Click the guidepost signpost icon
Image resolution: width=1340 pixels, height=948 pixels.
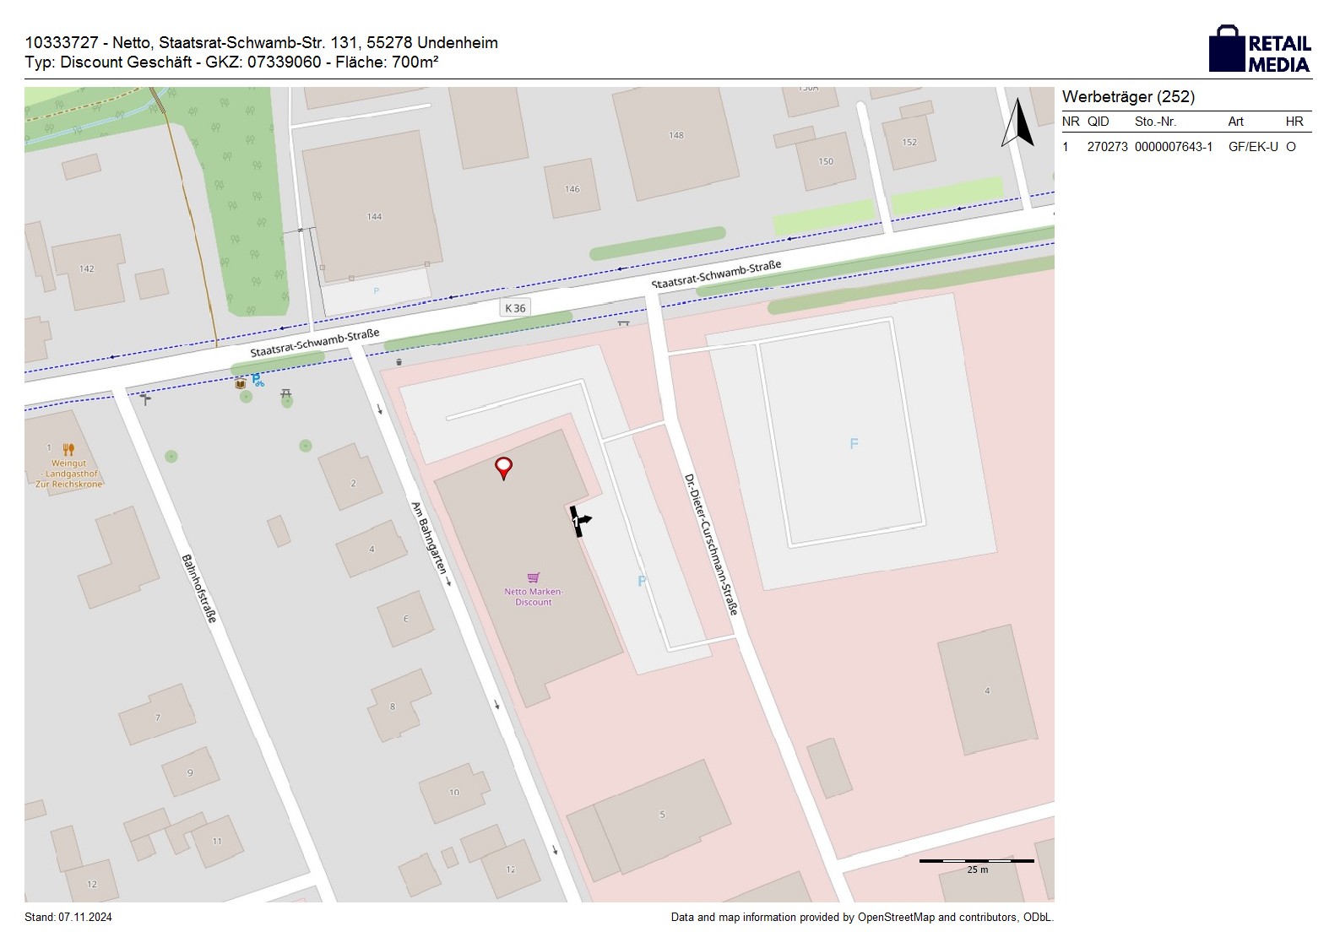coord(146,398)
